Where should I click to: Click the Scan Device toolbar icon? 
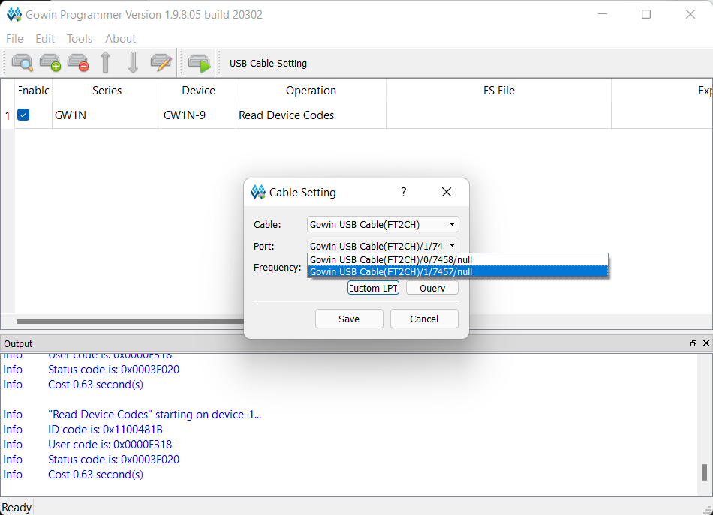point(22,63)
